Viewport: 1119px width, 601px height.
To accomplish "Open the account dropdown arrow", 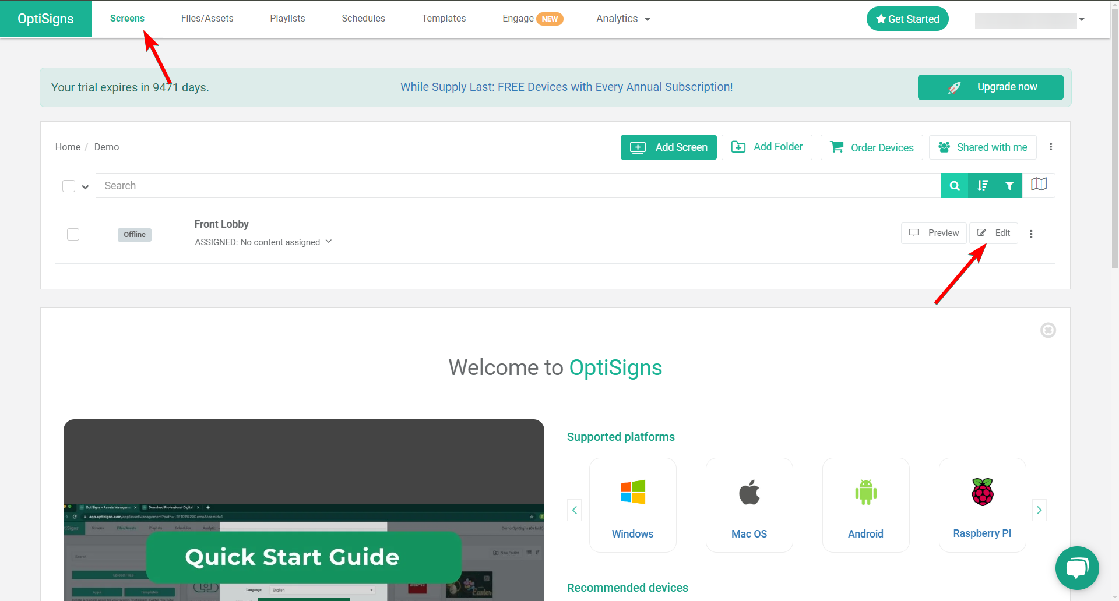I will click(x=1082, y=19).
